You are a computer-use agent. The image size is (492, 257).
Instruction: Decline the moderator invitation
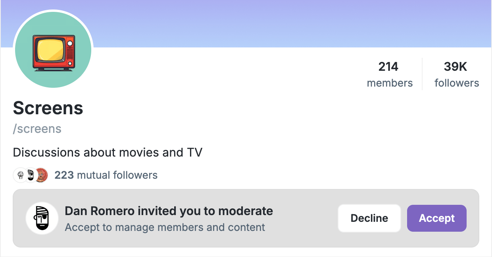tap(369, 218)
